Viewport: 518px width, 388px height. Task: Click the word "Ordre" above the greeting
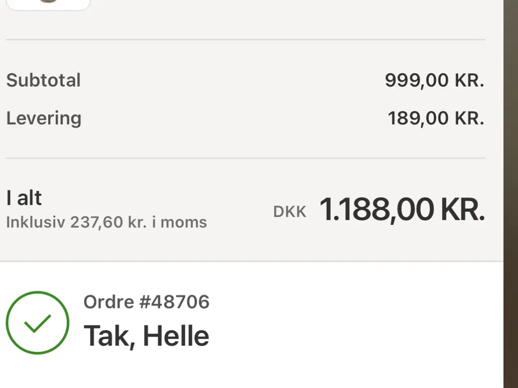pyautogui.click(x=108, y=302)
